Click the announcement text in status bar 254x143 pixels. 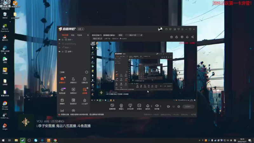click(x=82, y=114)
